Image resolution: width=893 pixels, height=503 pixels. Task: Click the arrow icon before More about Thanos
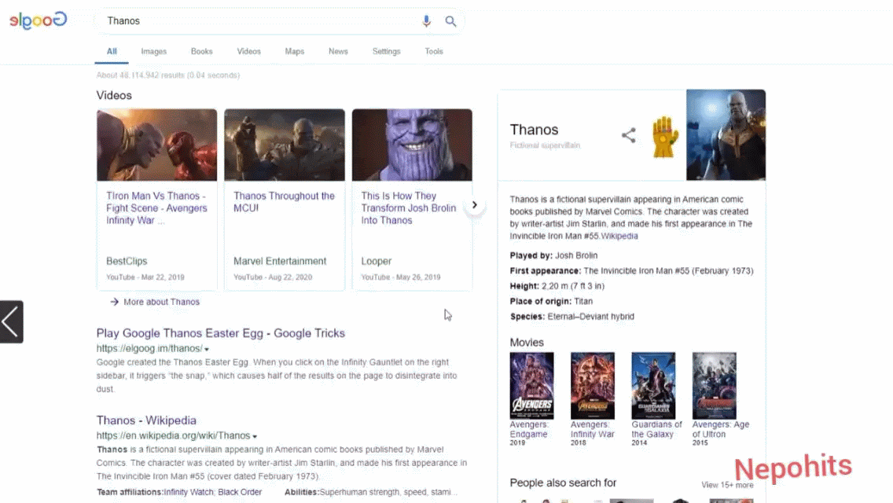pos(115,302)
